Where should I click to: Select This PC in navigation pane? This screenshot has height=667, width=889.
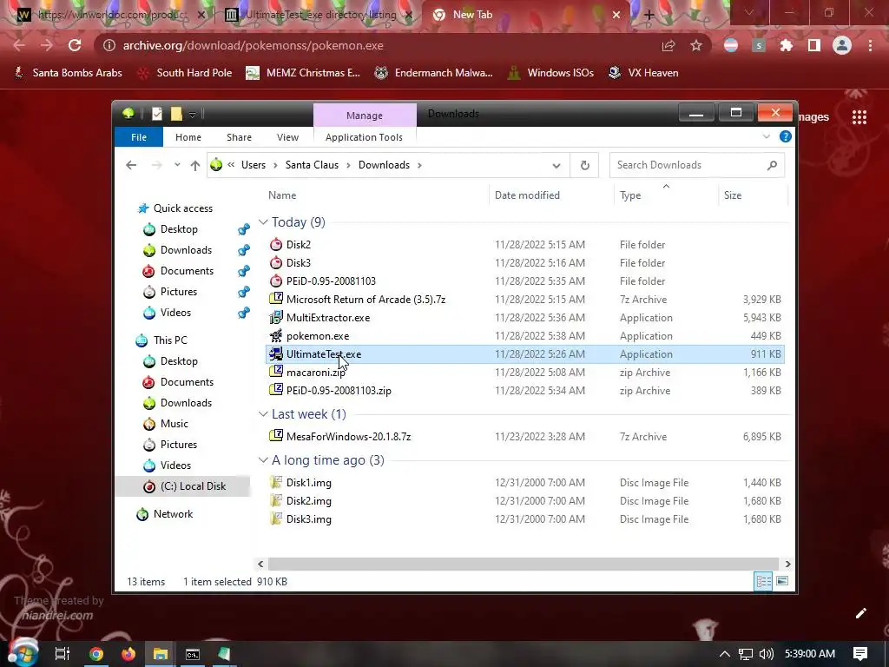point(170,340)
